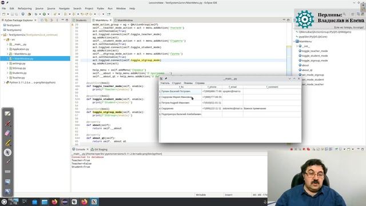The height and width of the screenshot is (206, 366).
Task: Open Учитель menu in __main__.py window
Action: (x=165, y=83)
